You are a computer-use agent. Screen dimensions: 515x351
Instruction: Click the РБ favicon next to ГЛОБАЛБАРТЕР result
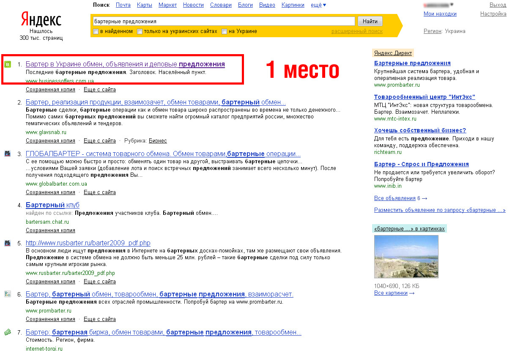7,154
